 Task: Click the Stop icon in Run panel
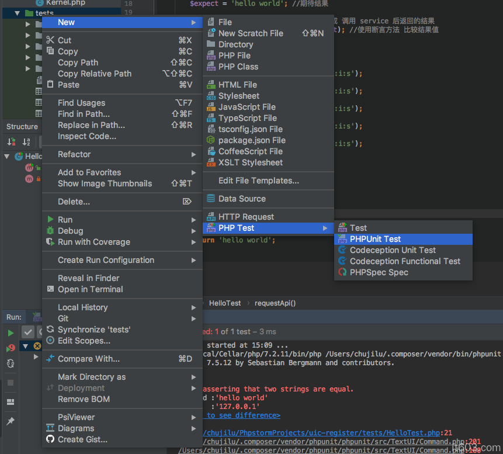point(11,383)
